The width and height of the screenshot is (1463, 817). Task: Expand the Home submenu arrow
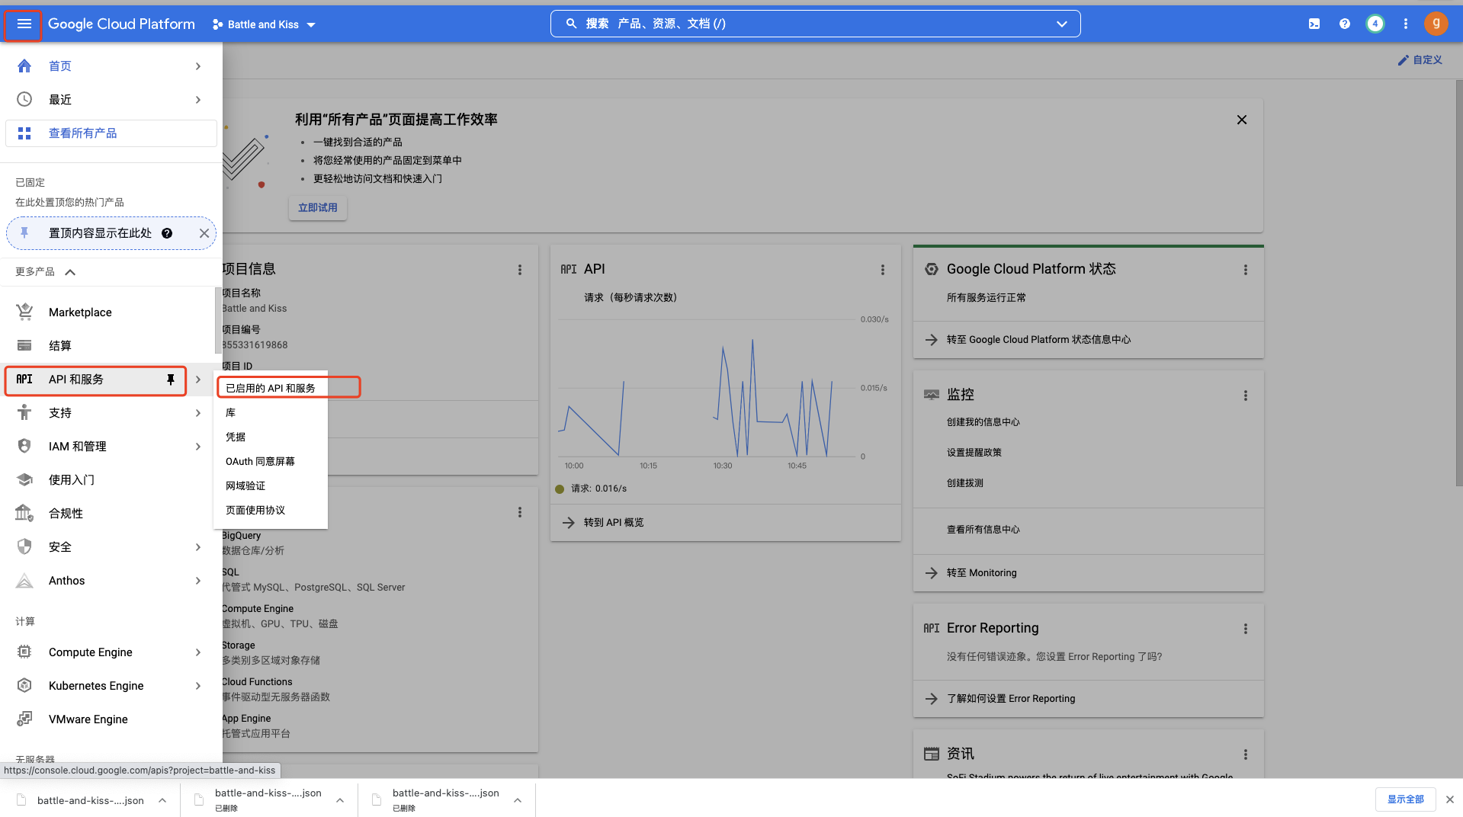198,66
